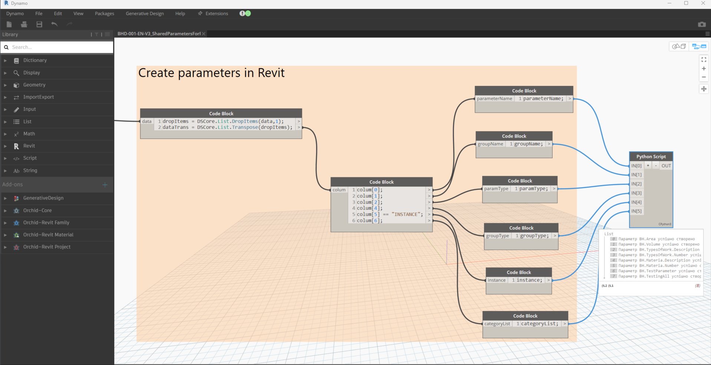Switch to 3D background preview navigation
Image resolution: width=711 pixels, height=365 pixels.
point(679,46)
